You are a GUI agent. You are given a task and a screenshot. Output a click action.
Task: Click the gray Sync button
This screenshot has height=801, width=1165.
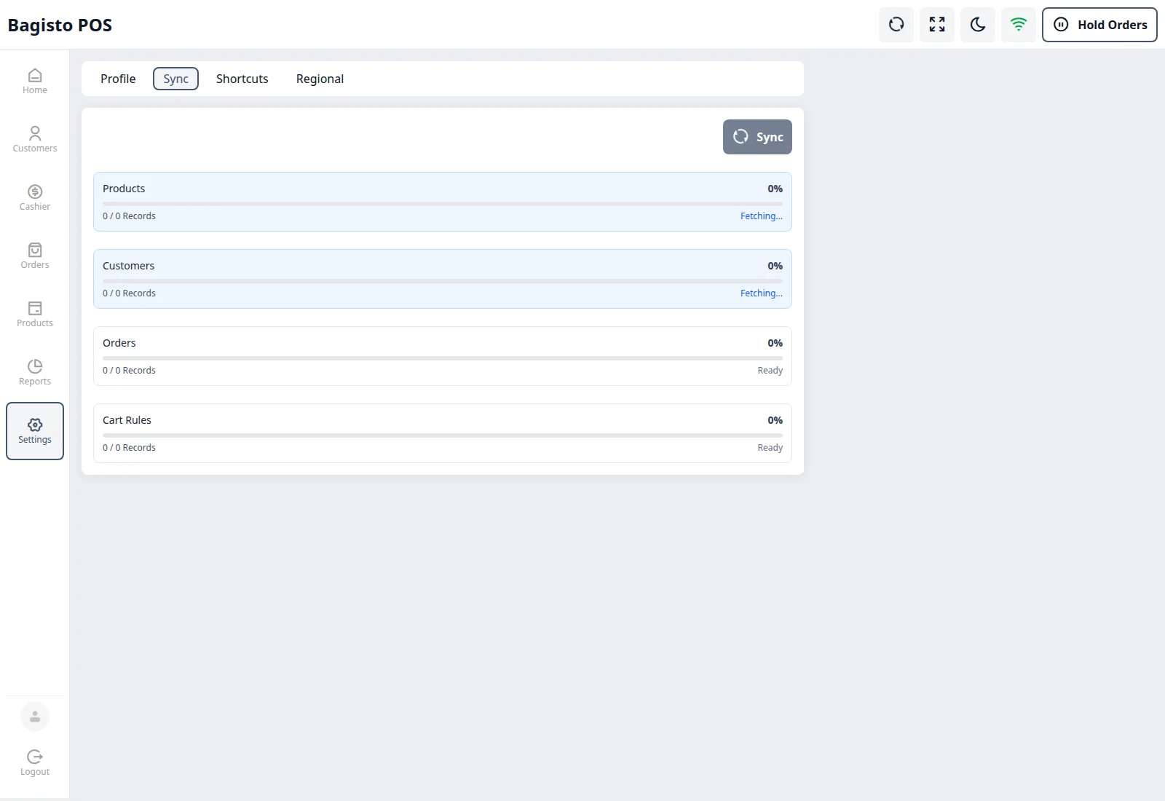pyautogui.click(x=757, y=137)
